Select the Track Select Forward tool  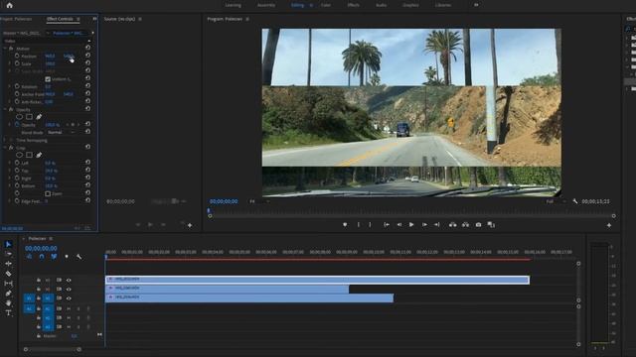click(x=8, y=254)
